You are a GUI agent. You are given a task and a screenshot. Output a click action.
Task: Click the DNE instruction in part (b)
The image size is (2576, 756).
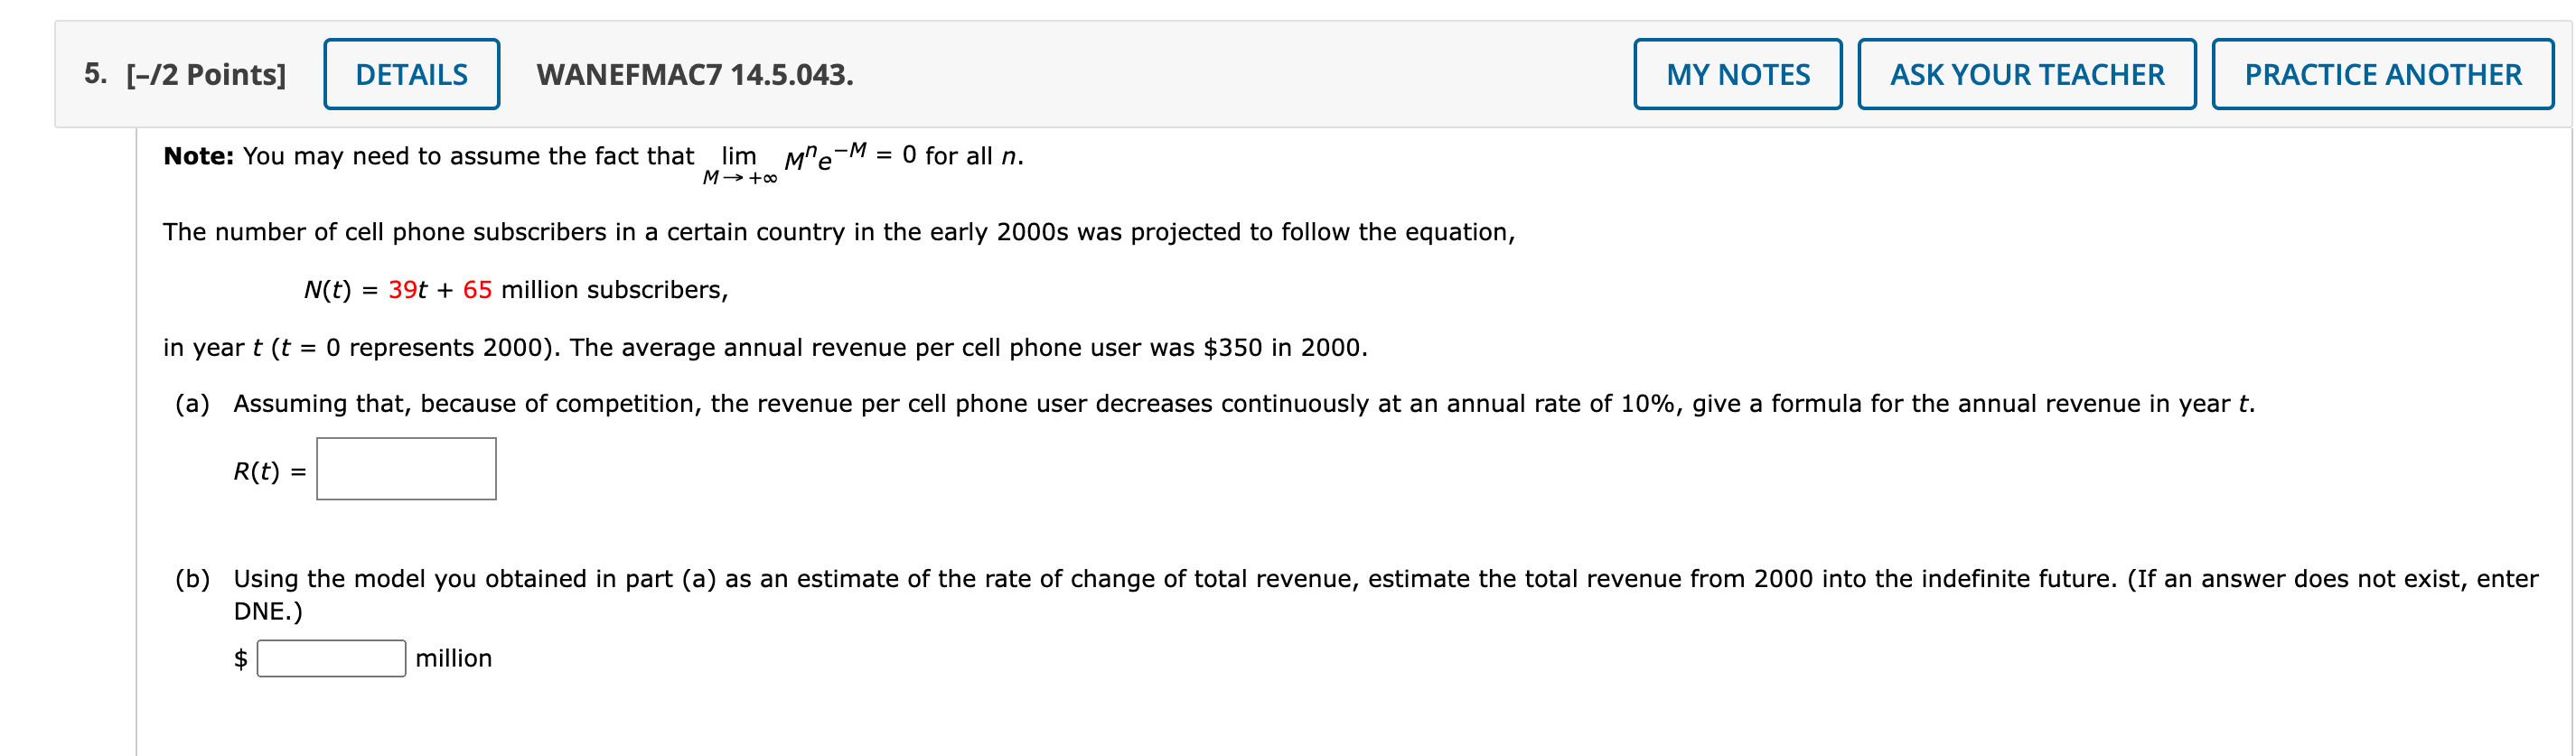[x=268, y=610]
